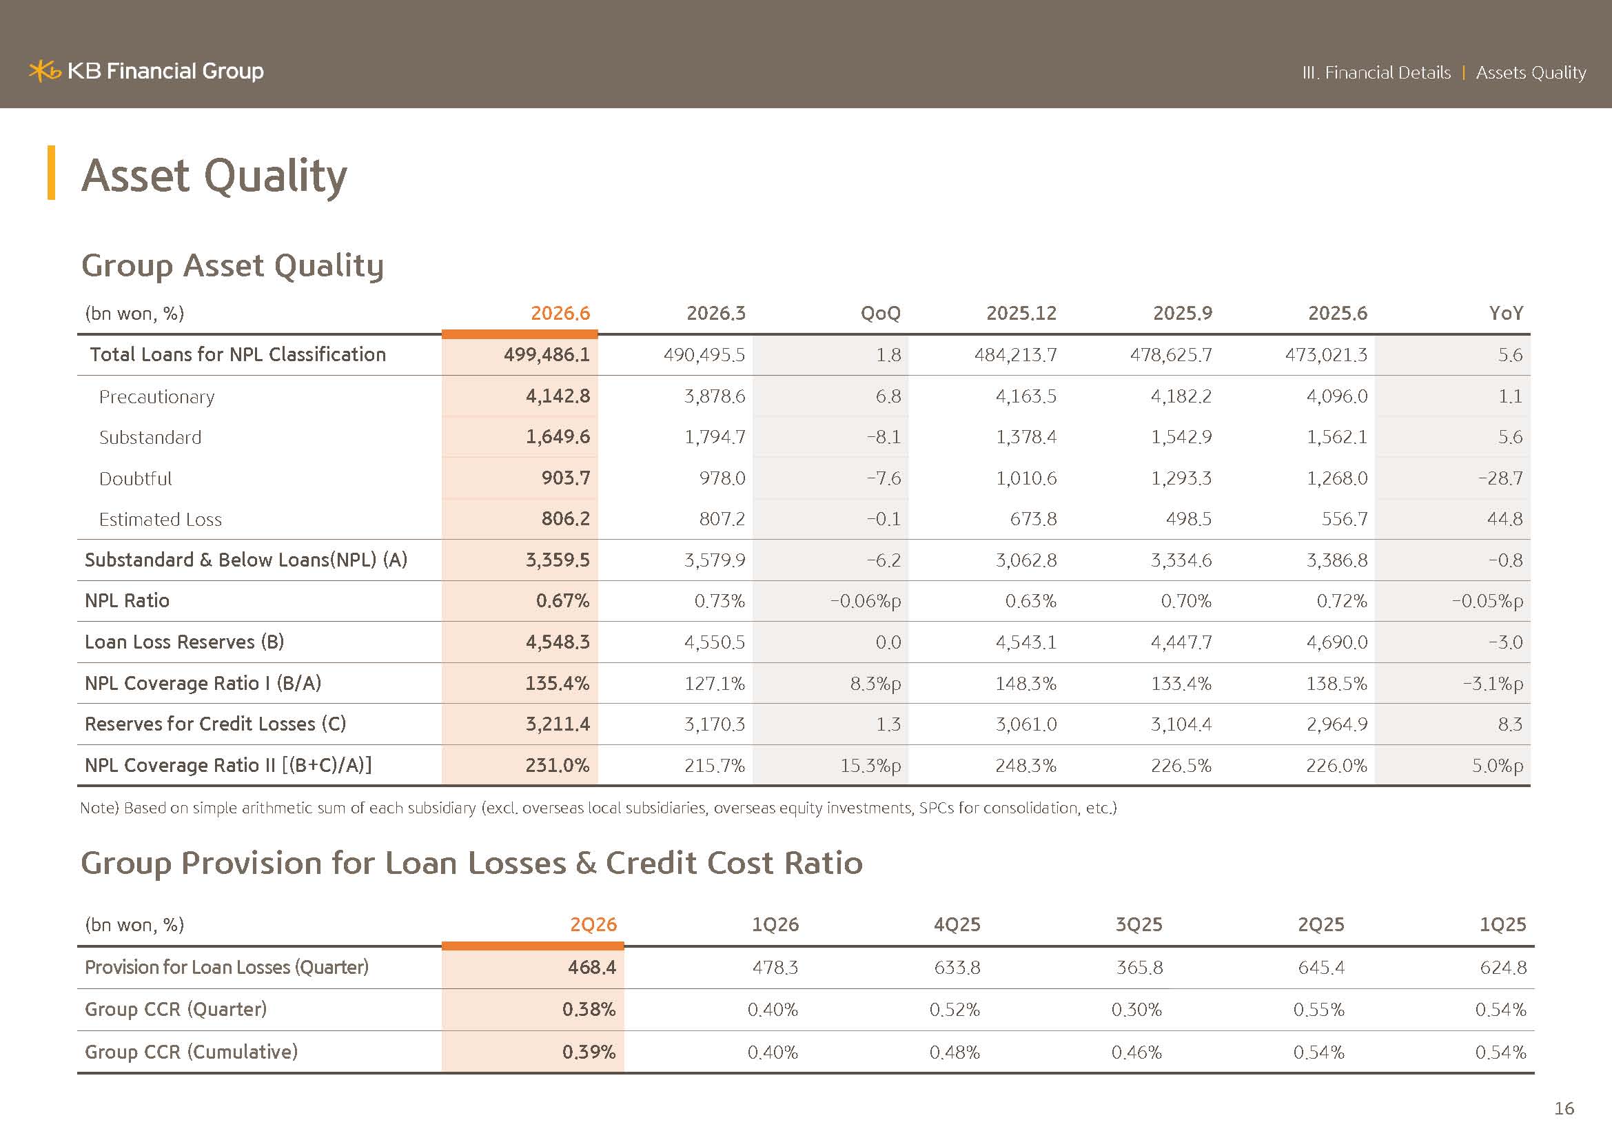This screenshot has height=1140, width=1612.
Task: Click coverage ratio II value 231.0%
Action: click(558, 766)
